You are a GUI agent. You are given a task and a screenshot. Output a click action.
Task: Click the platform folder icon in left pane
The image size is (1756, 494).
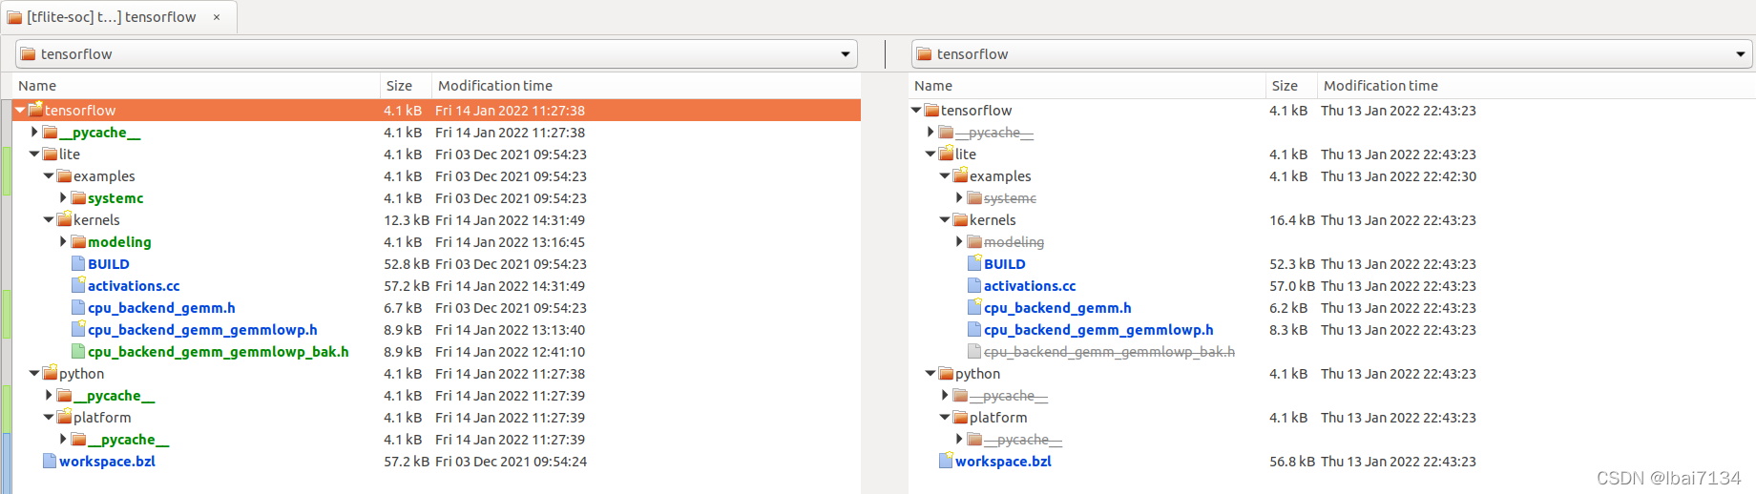pos(64,417)
